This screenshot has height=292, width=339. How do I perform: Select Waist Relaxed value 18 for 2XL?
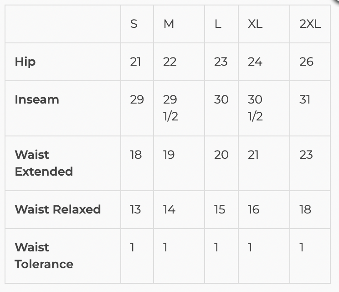click(x=305, y=209)
